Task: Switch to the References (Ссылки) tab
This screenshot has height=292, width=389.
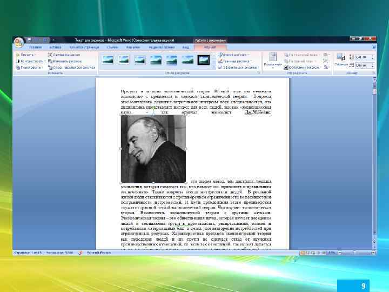Action: (112, 47)
